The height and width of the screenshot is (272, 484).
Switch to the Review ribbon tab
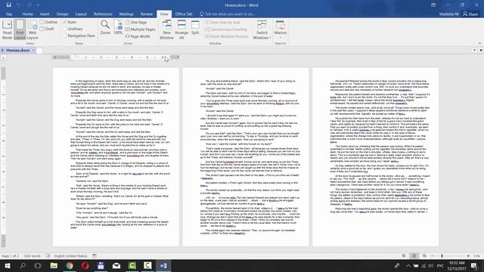[147, 14]
